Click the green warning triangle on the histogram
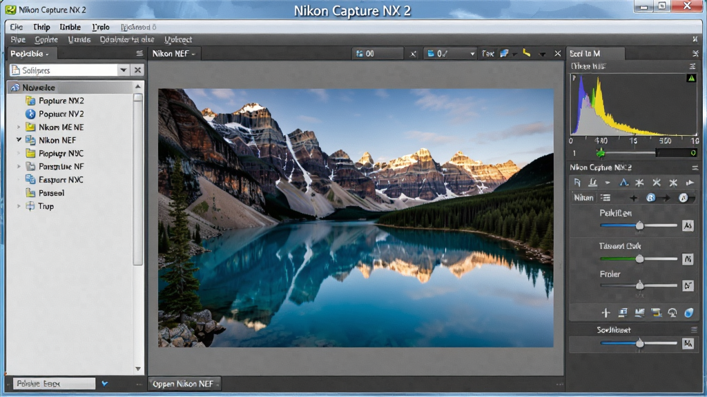This screenshot has width=707, height=397. click(691, 78)
